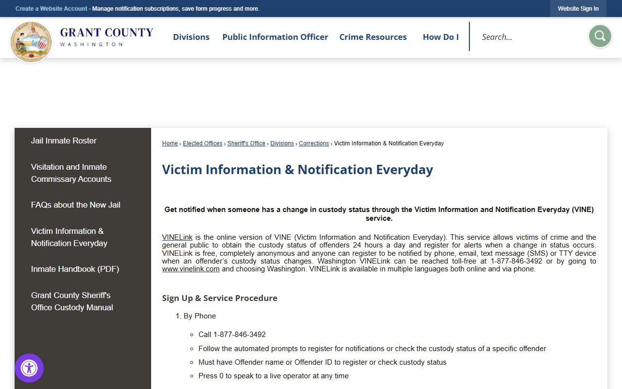The image size is (622, 389).
Task: Click 'Press 0 to speak to a live operator' bullet
Action: [274, 376]
